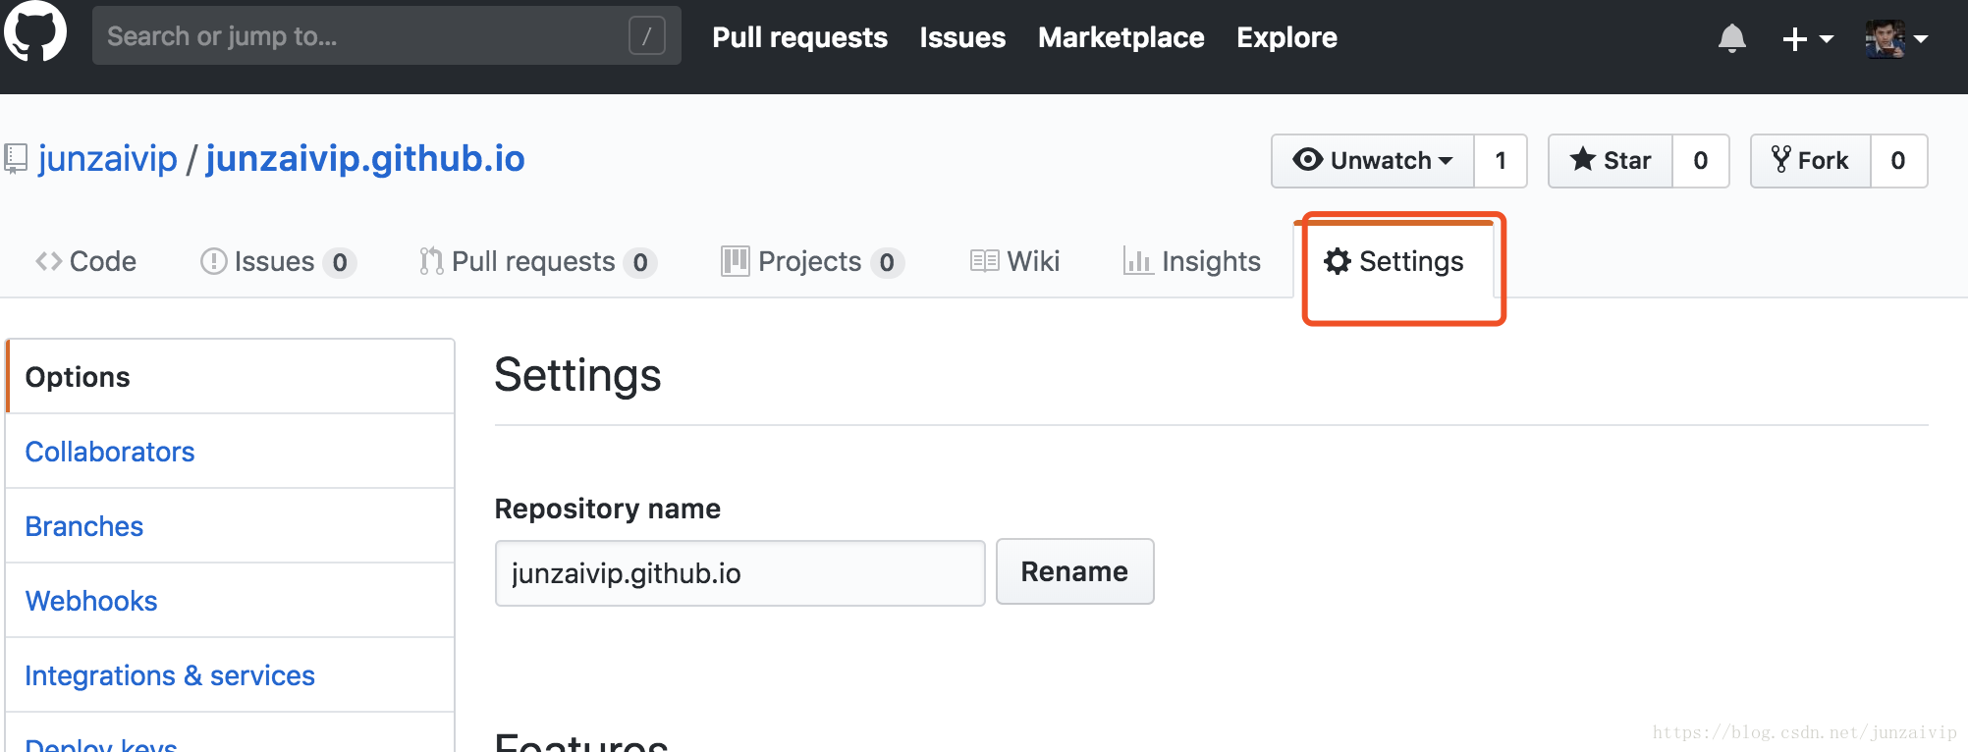Screen dimensions: 1968x752
Task: Open the junzaivip owner profile link
Action: [x=108, y=158]
